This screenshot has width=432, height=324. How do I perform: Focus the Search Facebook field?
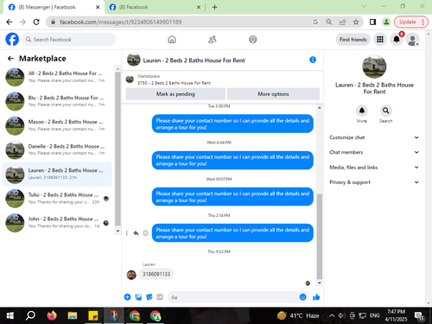(x=69, y=40)
